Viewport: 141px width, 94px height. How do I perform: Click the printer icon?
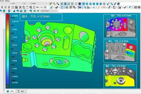(x=45, y=7)
